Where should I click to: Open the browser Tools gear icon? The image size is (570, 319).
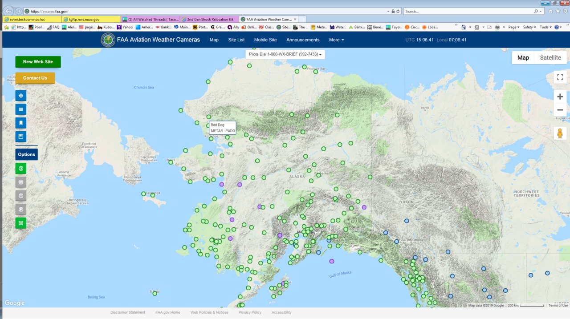click(x=564, y=11)
